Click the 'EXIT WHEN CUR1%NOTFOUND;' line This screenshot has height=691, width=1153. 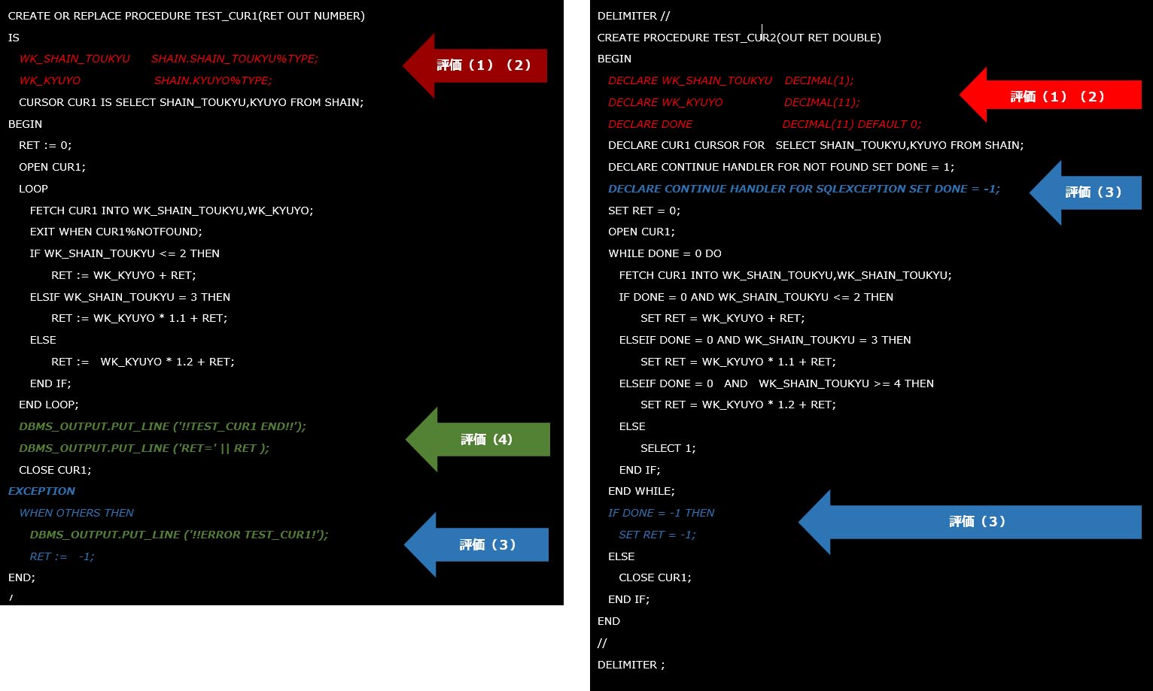coord(116,232)
